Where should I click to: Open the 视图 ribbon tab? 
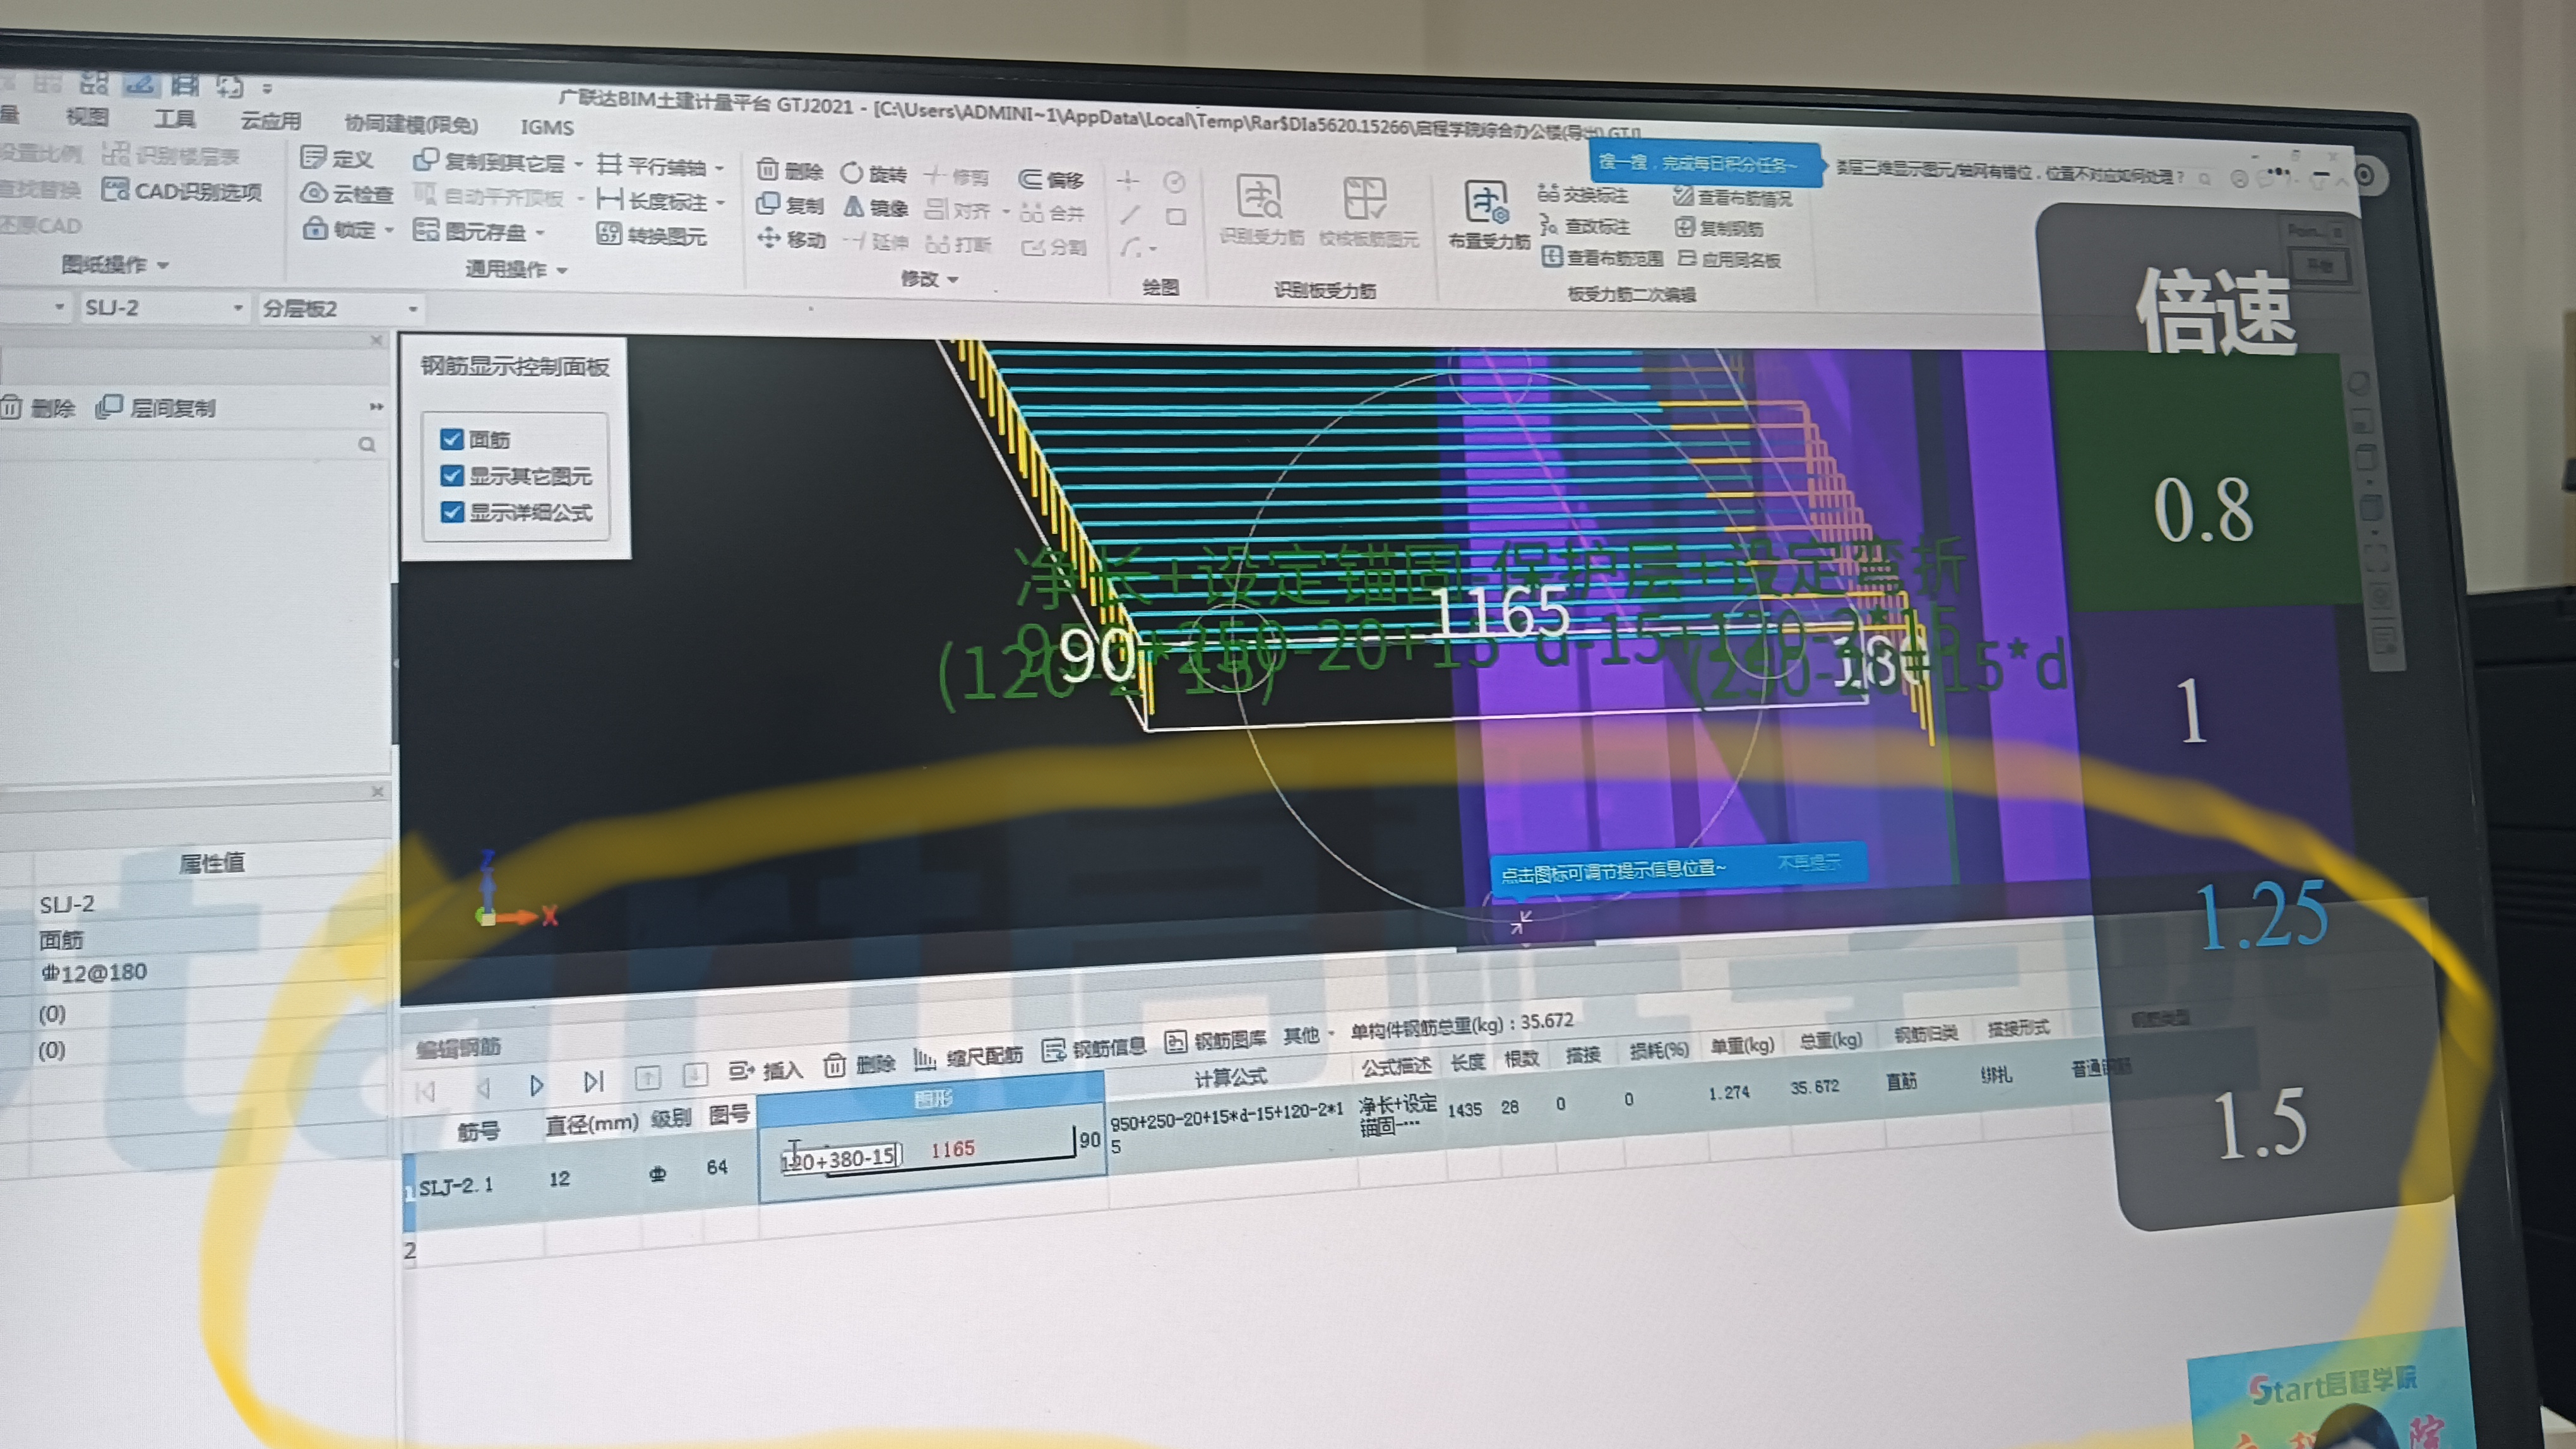(x=87, y=117)
